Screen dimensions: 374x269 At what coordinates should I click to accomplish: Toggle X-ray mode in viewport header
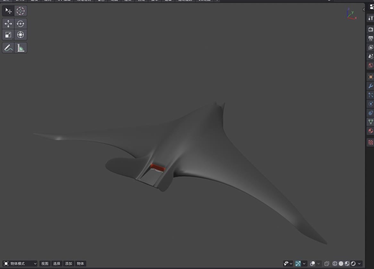pyautogui.click(x=327, y=264)
